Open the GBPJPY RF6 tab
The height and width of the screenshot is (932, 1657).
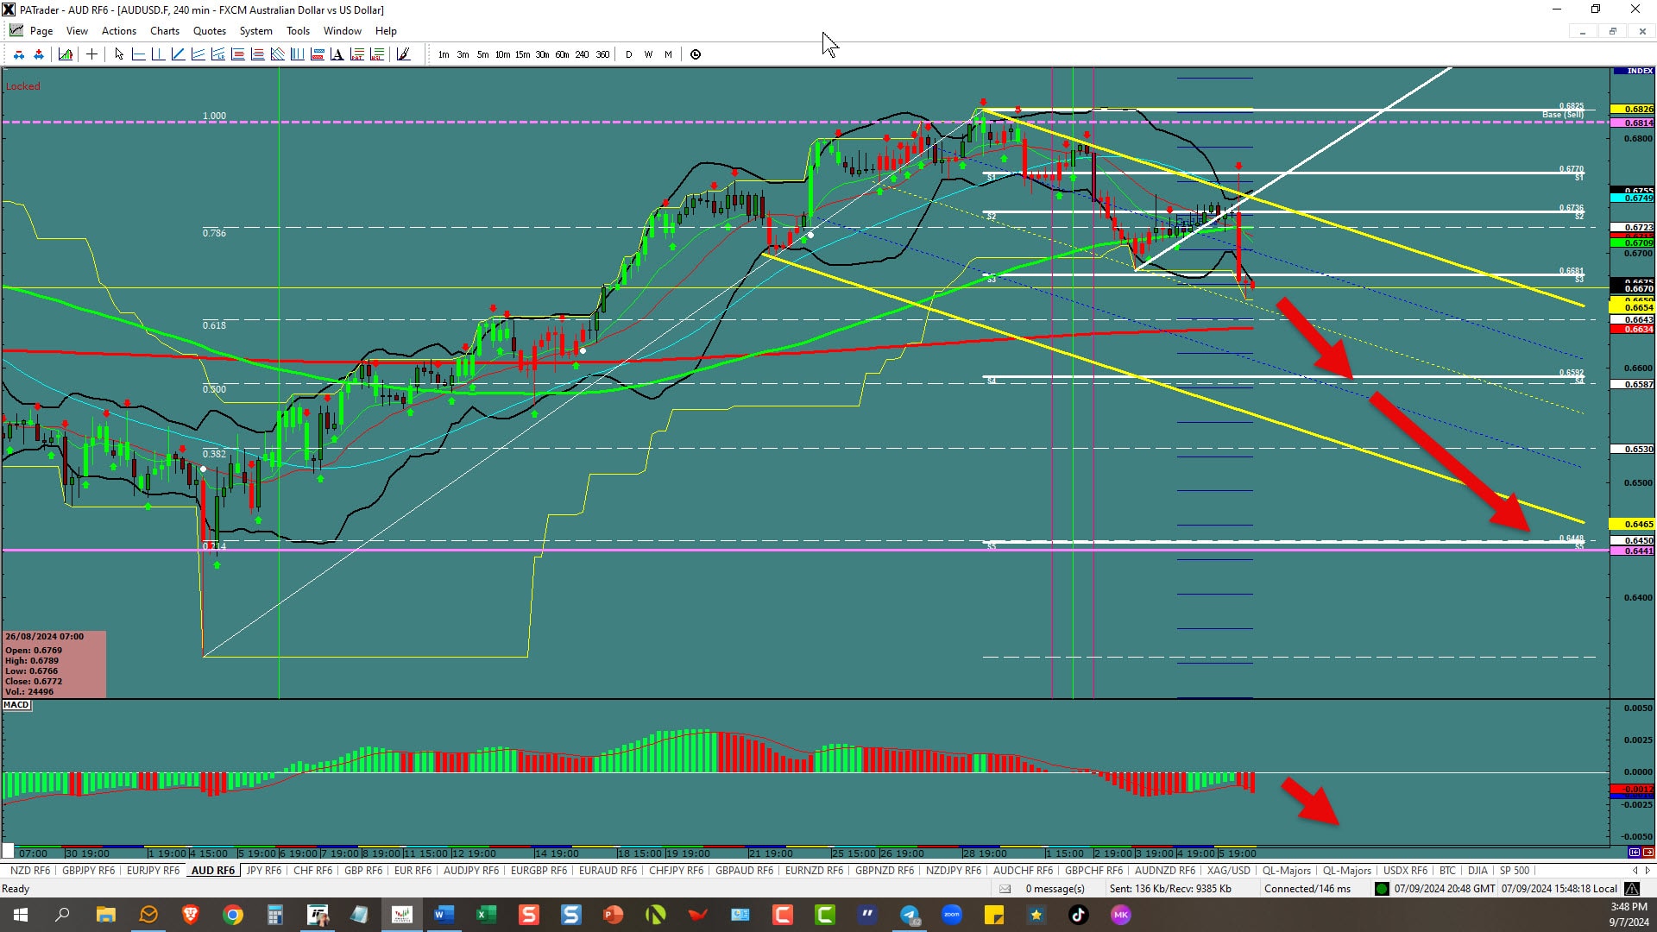click(x=88, y=871)
